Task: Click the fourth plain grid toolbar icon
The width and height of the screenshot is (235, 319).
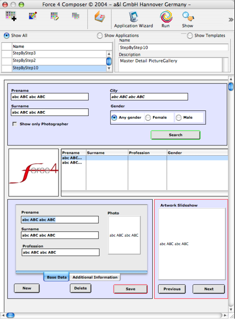Action: pos(76,16)
